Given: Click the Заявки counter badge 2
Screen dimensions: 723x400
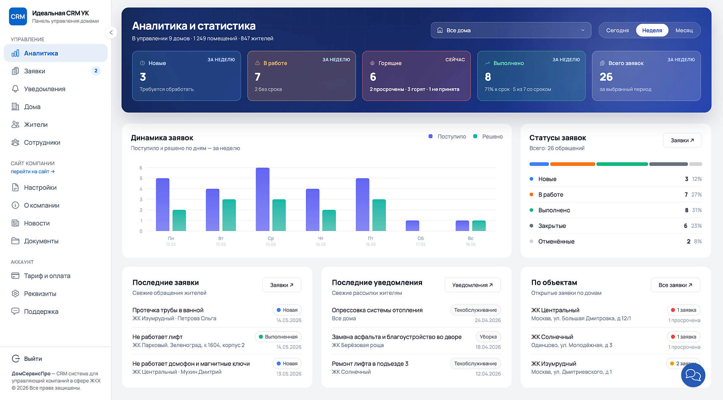Looking at the screenshot, I should click(96, 71).
